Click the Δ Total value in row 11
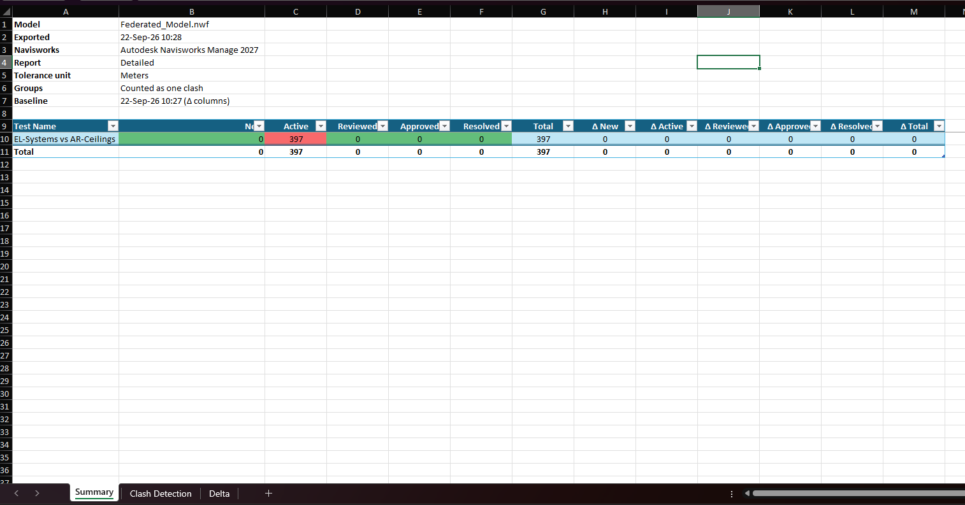965x505 pixels. 914,152
